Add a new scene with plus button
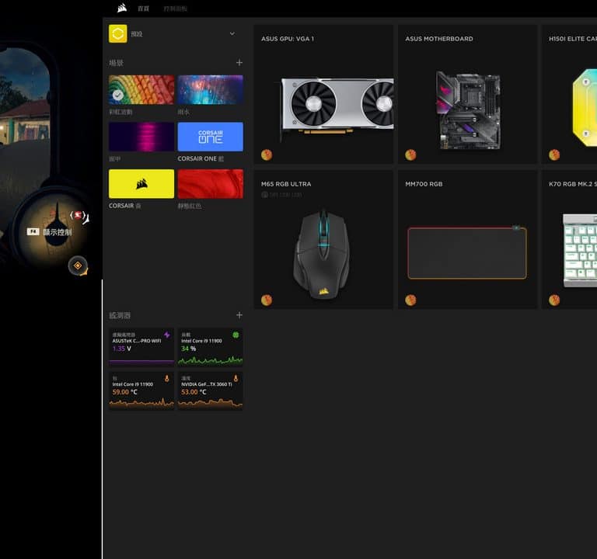The height and width of the screenshot is (559, 597). pyautogui.click(x=239, y=63)
